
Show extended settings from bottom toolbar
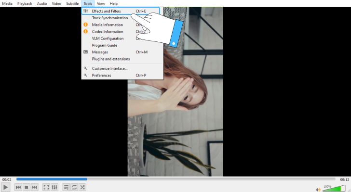pos(54,187)
